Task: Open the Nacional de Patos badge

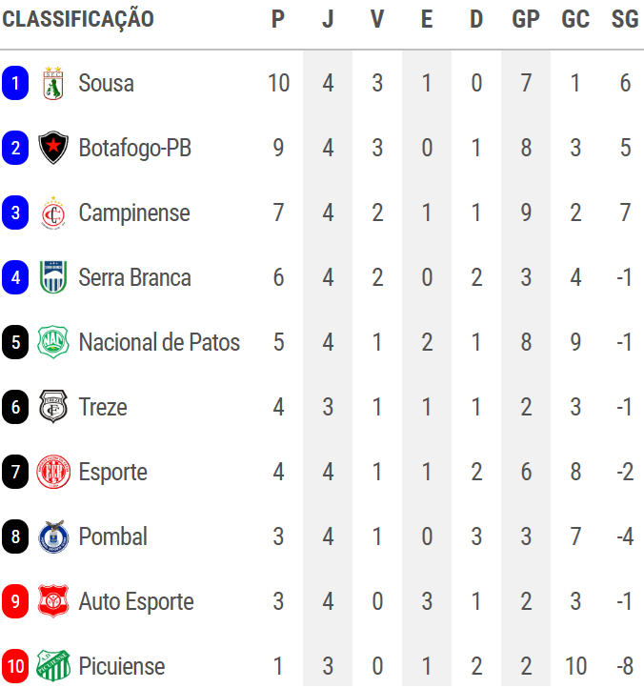Action: click(x=53, y=343)
